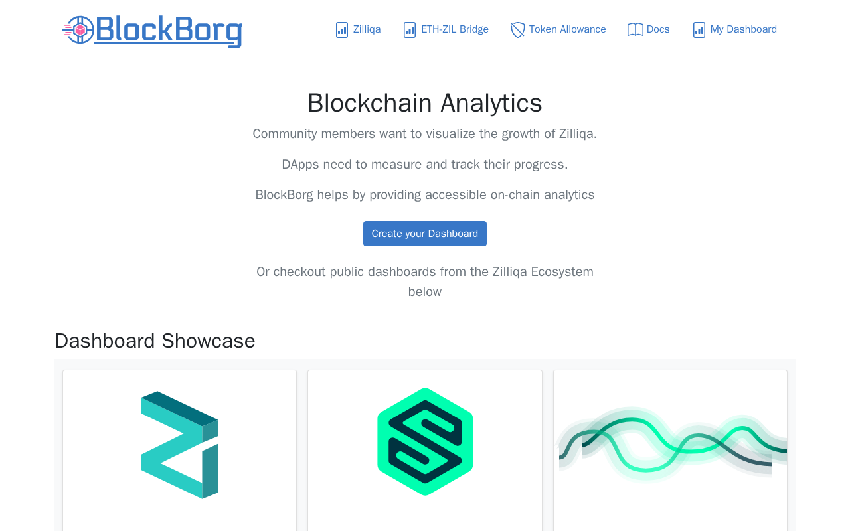Click the open book Docs icon

click(x=636, y=30)
